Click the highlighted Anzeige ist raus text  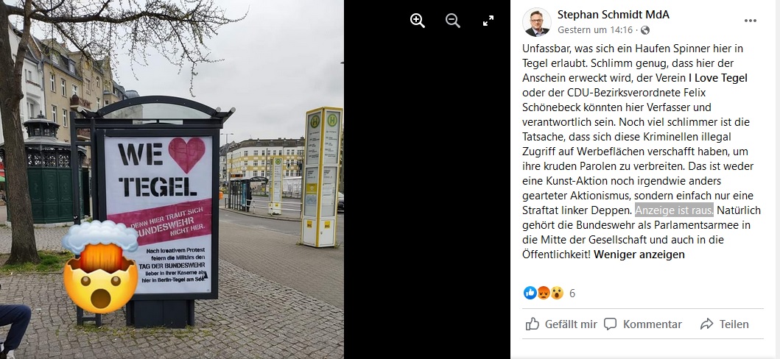[x=675, y=210]
